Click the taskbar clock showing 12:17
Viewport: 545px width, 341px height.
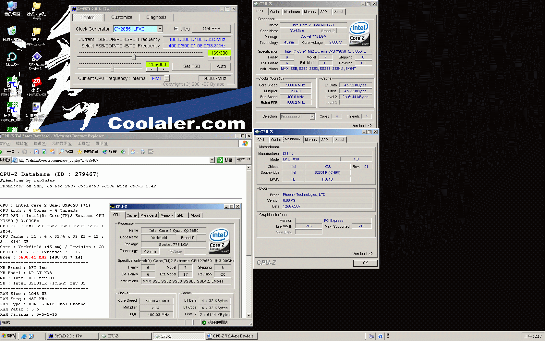pyautogui.click(x=533, y=336)
